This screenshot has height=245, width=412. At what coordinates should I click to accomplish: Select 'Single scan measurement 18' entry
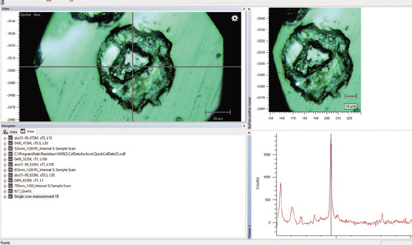[37, 196]
